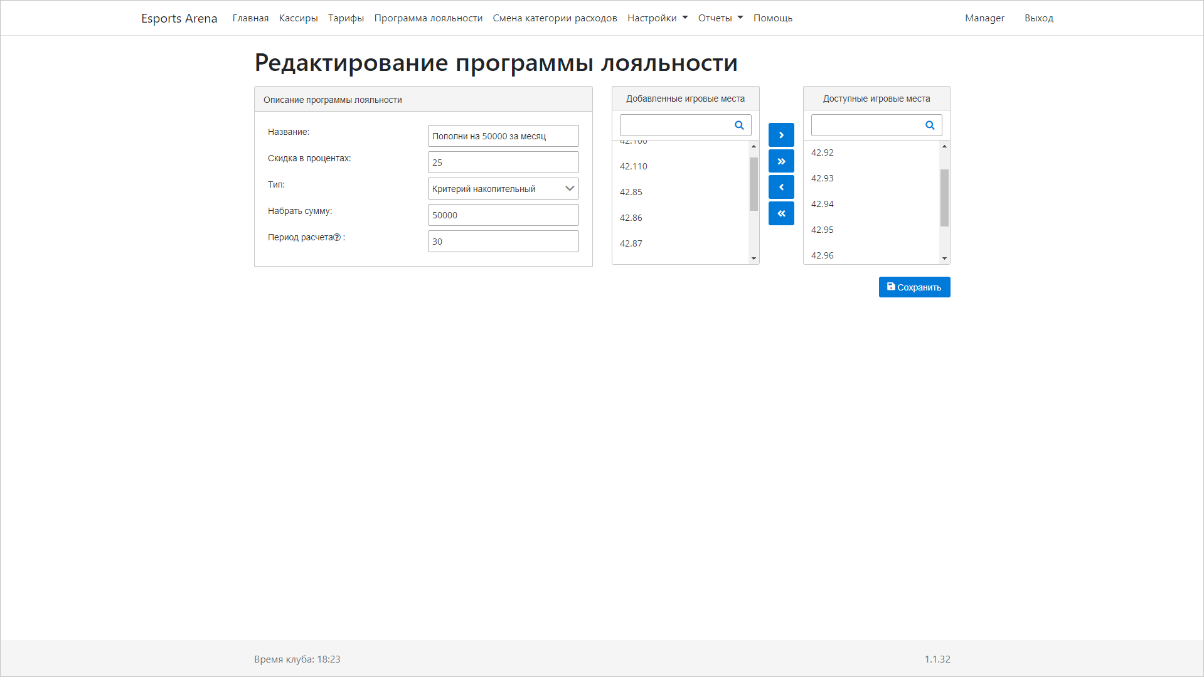Click the single right arrow to remove a seat

click(x=780, y=134)
